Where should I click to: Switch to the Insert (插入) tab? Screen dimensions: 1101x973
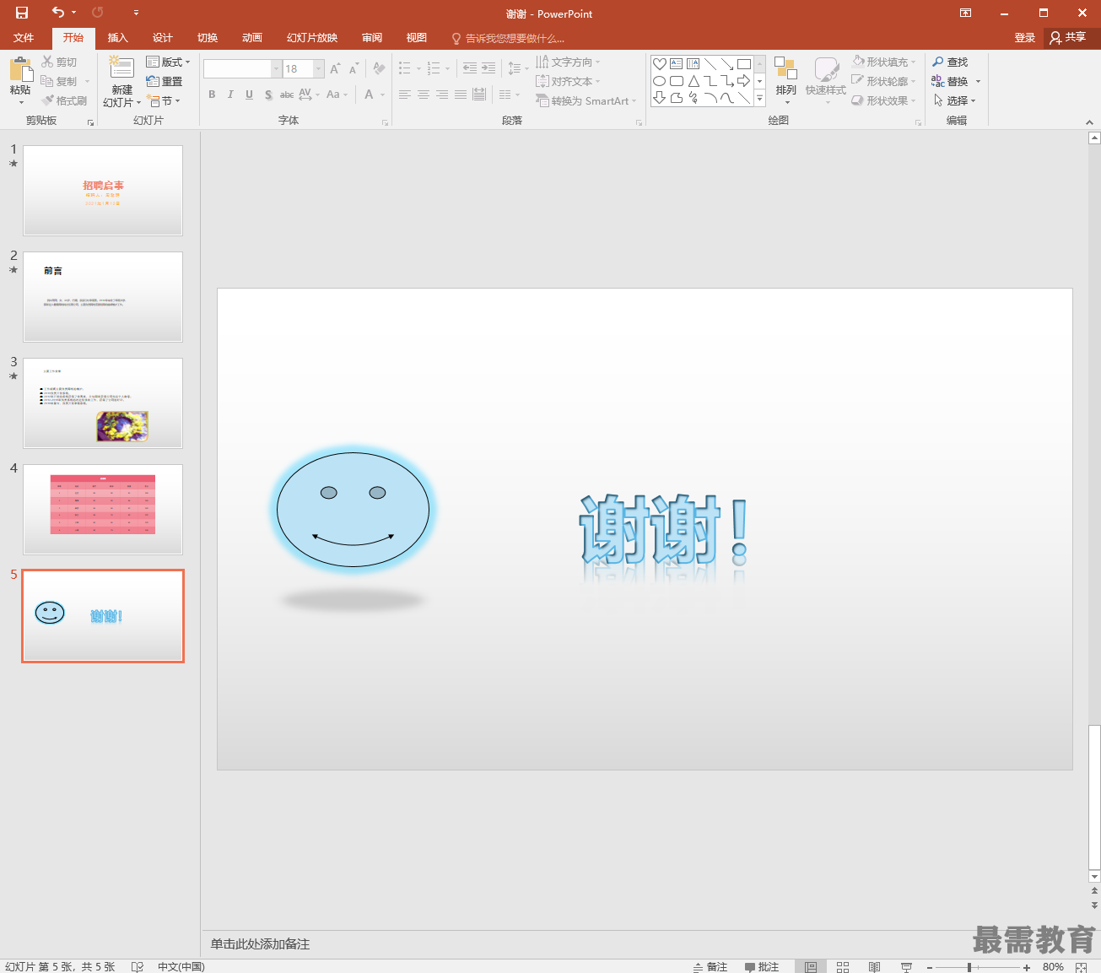[118, 38]
